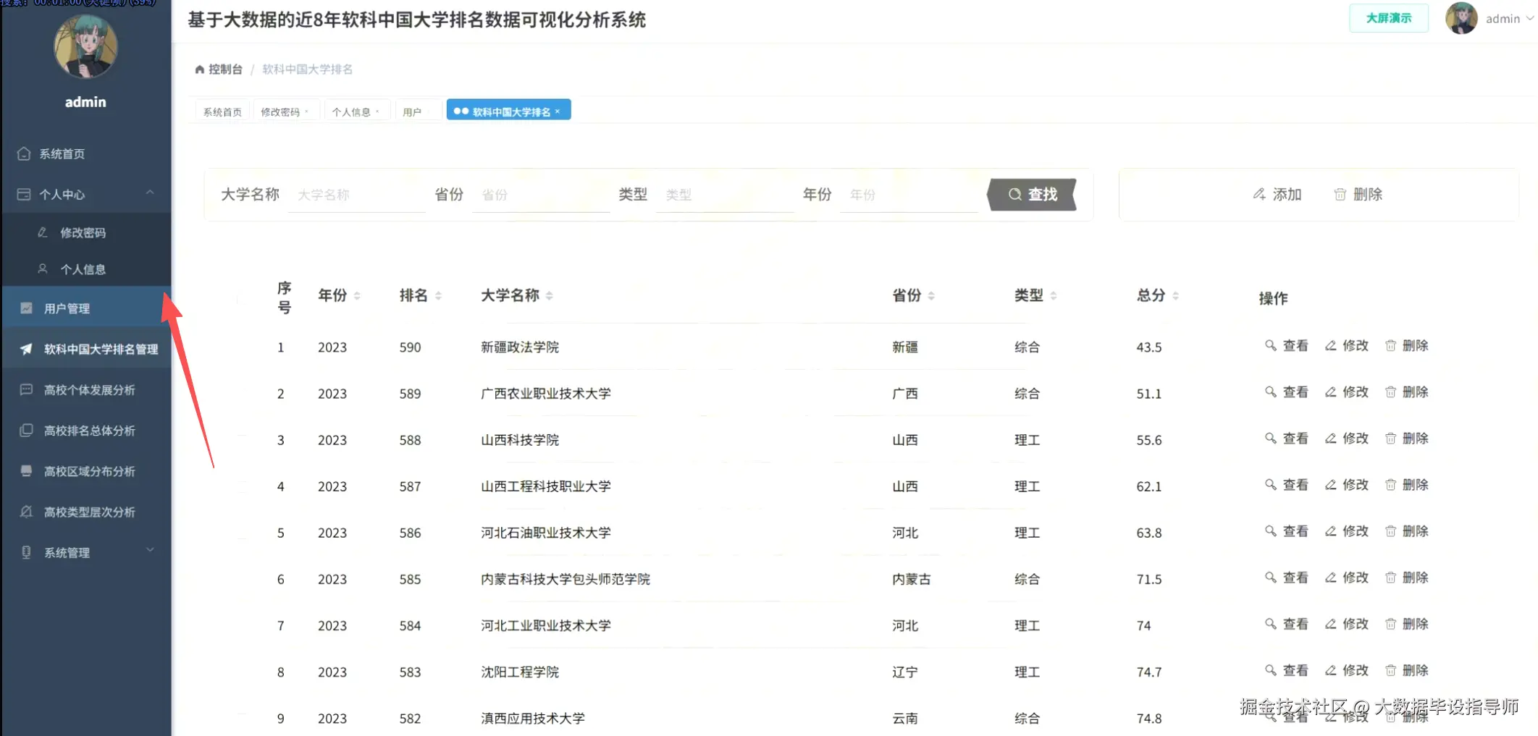1538x736 pixels.
Task: Collapse the 个人中心 sidebar section
Action: click(x=150, y=193)
